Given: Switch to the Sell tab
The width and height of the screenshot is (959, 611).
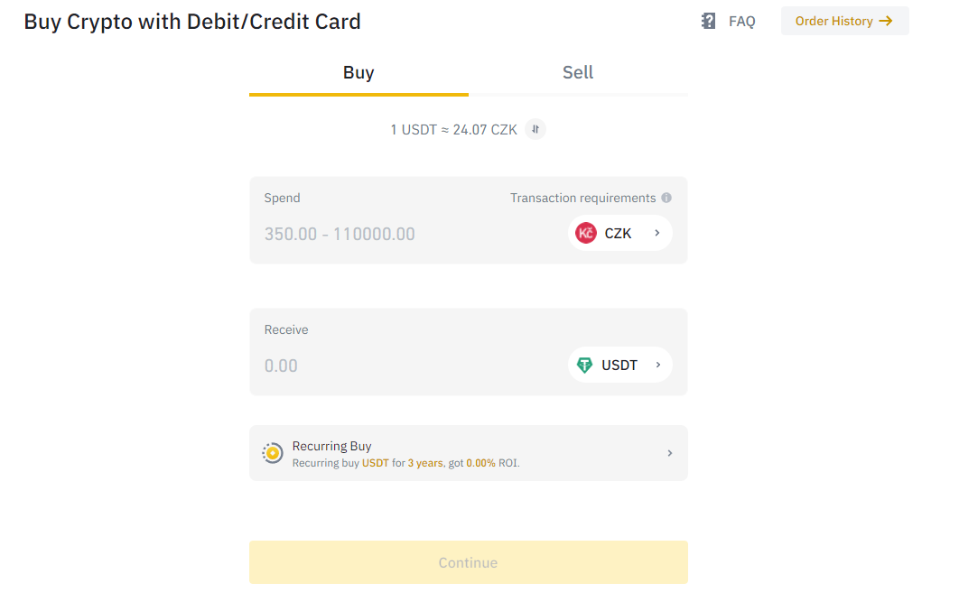Looking at the screenshot, I should pos(578,73).
